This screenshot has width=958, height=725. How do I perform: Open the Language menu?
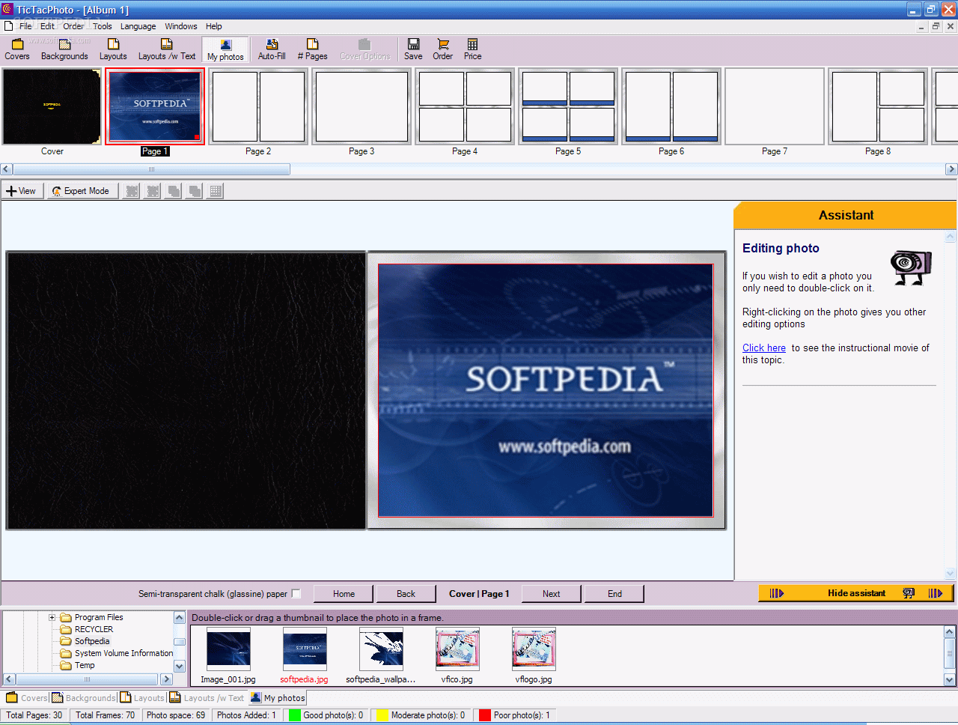pyautogui.click(x=138, y=26)
